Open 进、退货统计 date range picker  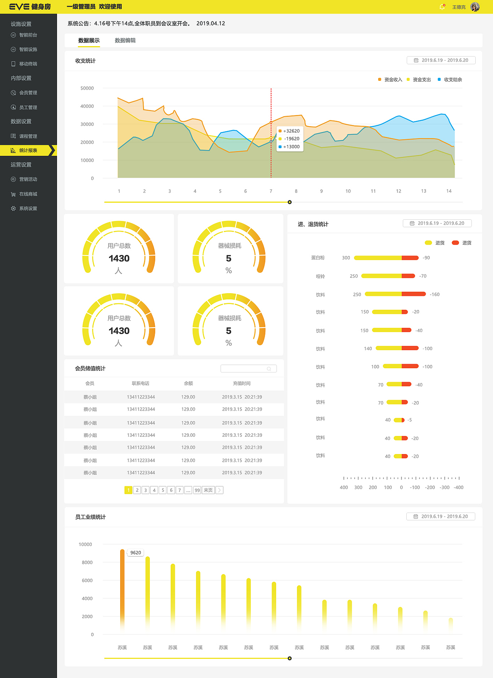pyautogui.click(x=437, y=223)
